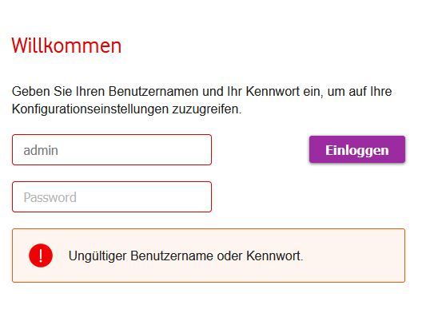Click the phrase Ihr Kennwort in the instructions
426x313 pixels.
coord(263,91)
